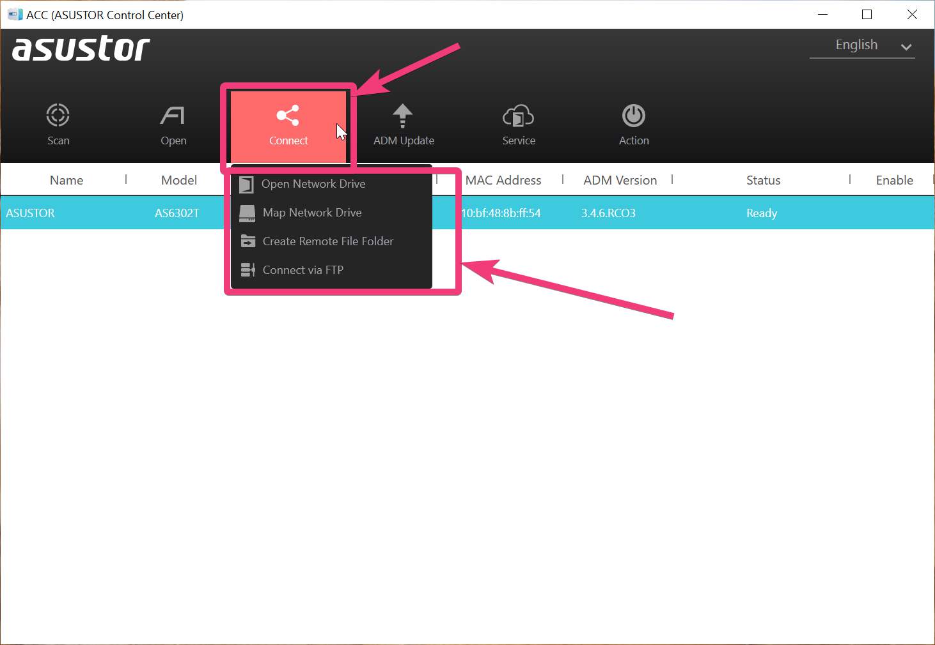
Task: Select Connect via FTP menu item
Action: pos(331,270)
